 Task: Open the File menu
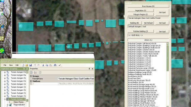coord(5,65)
